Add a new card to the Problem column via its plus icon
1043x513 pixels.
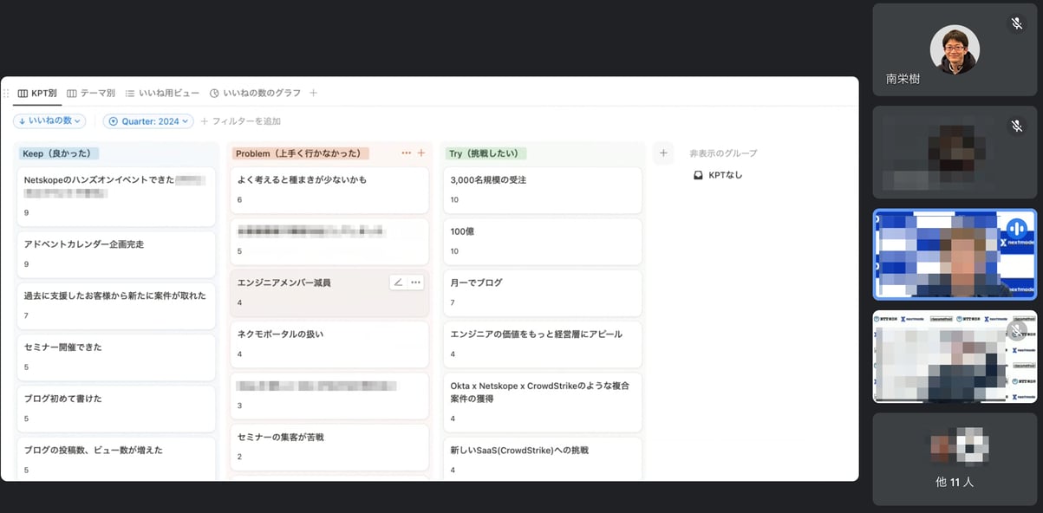(x=421, y=152)
